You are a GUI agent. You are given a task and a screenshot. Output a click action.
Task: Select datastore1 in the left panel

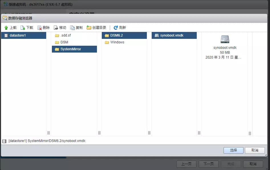pyautogui.click(x=17, y=35)
